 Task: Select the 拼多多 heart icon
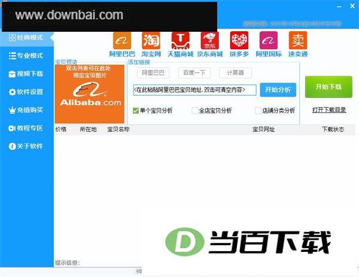pos(239,41)
